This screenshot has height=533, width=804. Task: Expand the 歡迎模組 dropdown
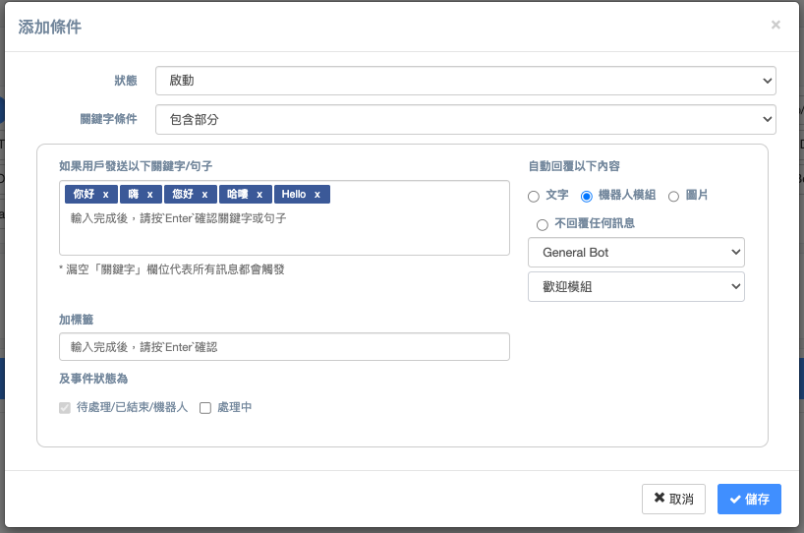[x=636, y=287]
